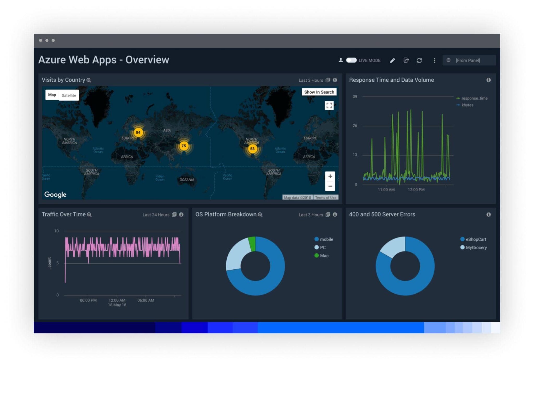The width and height of the screenshot is (534, 393).
Task: Select the Map tab on the map
Action: (x=52, y=95)
